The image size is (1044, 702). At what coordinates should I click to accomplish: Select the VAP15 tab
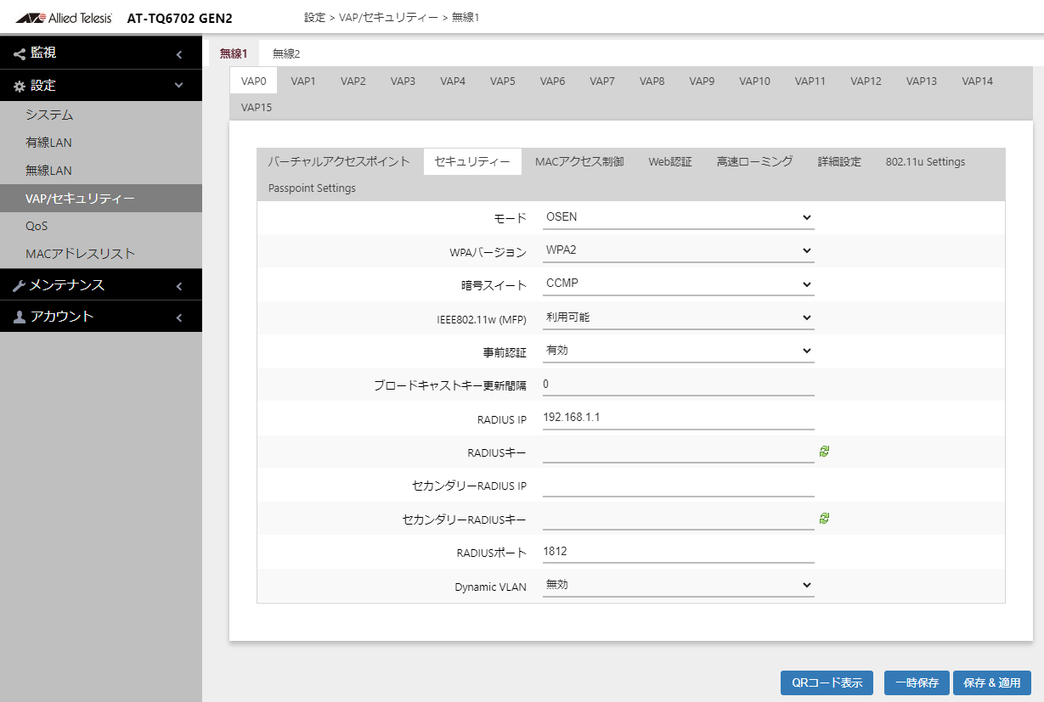pyautogui.click(x=257, y=108)
